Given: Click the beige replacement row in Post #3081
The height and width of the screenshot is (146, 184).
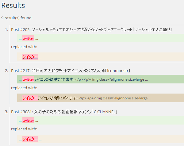Looking at the screenshot, I should pyautogui.click(x=107, y=139).
